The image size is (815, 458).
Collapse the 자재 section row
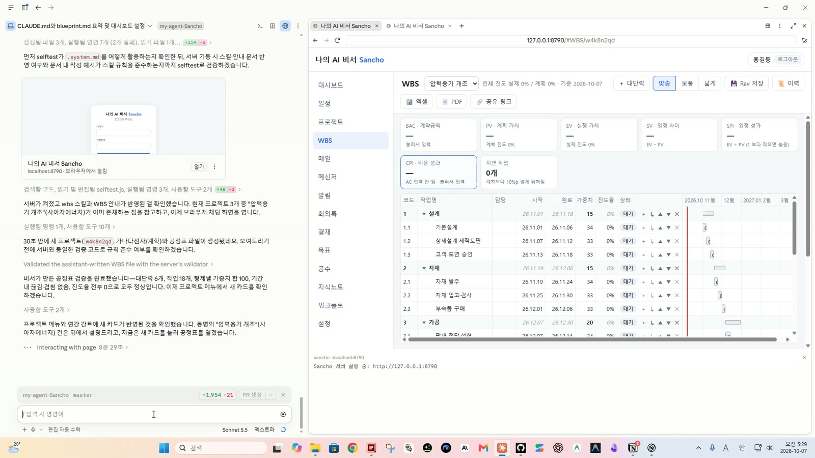(x=424, y=268)
